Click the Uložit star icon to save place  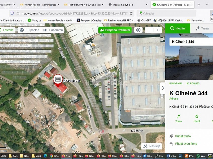[x=197, y=116]
